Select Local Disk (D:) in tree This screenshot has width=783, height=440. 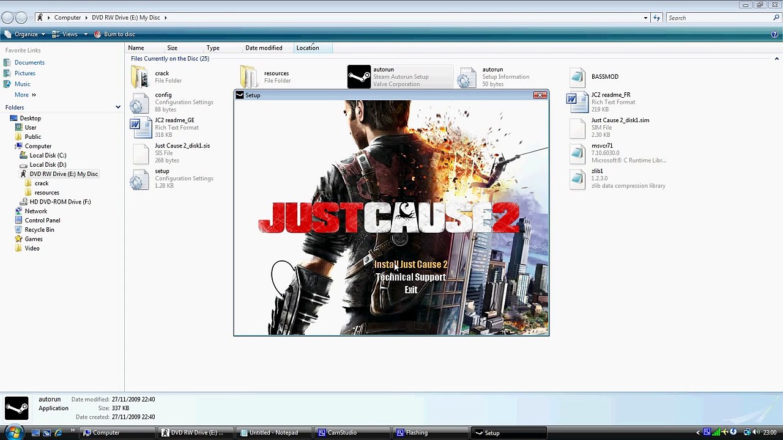(48, 165)
